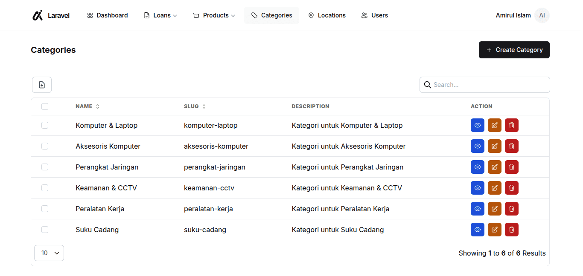
Task: Click the Create Category button
Action: tap(514, 50)
